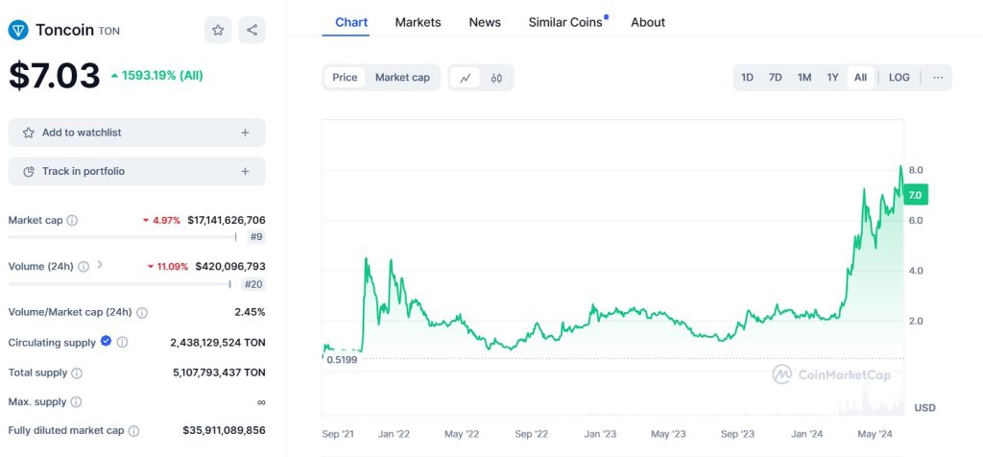Click the $420,096,793 volume value
Screen dimensions: 983x457
(230, 267)
